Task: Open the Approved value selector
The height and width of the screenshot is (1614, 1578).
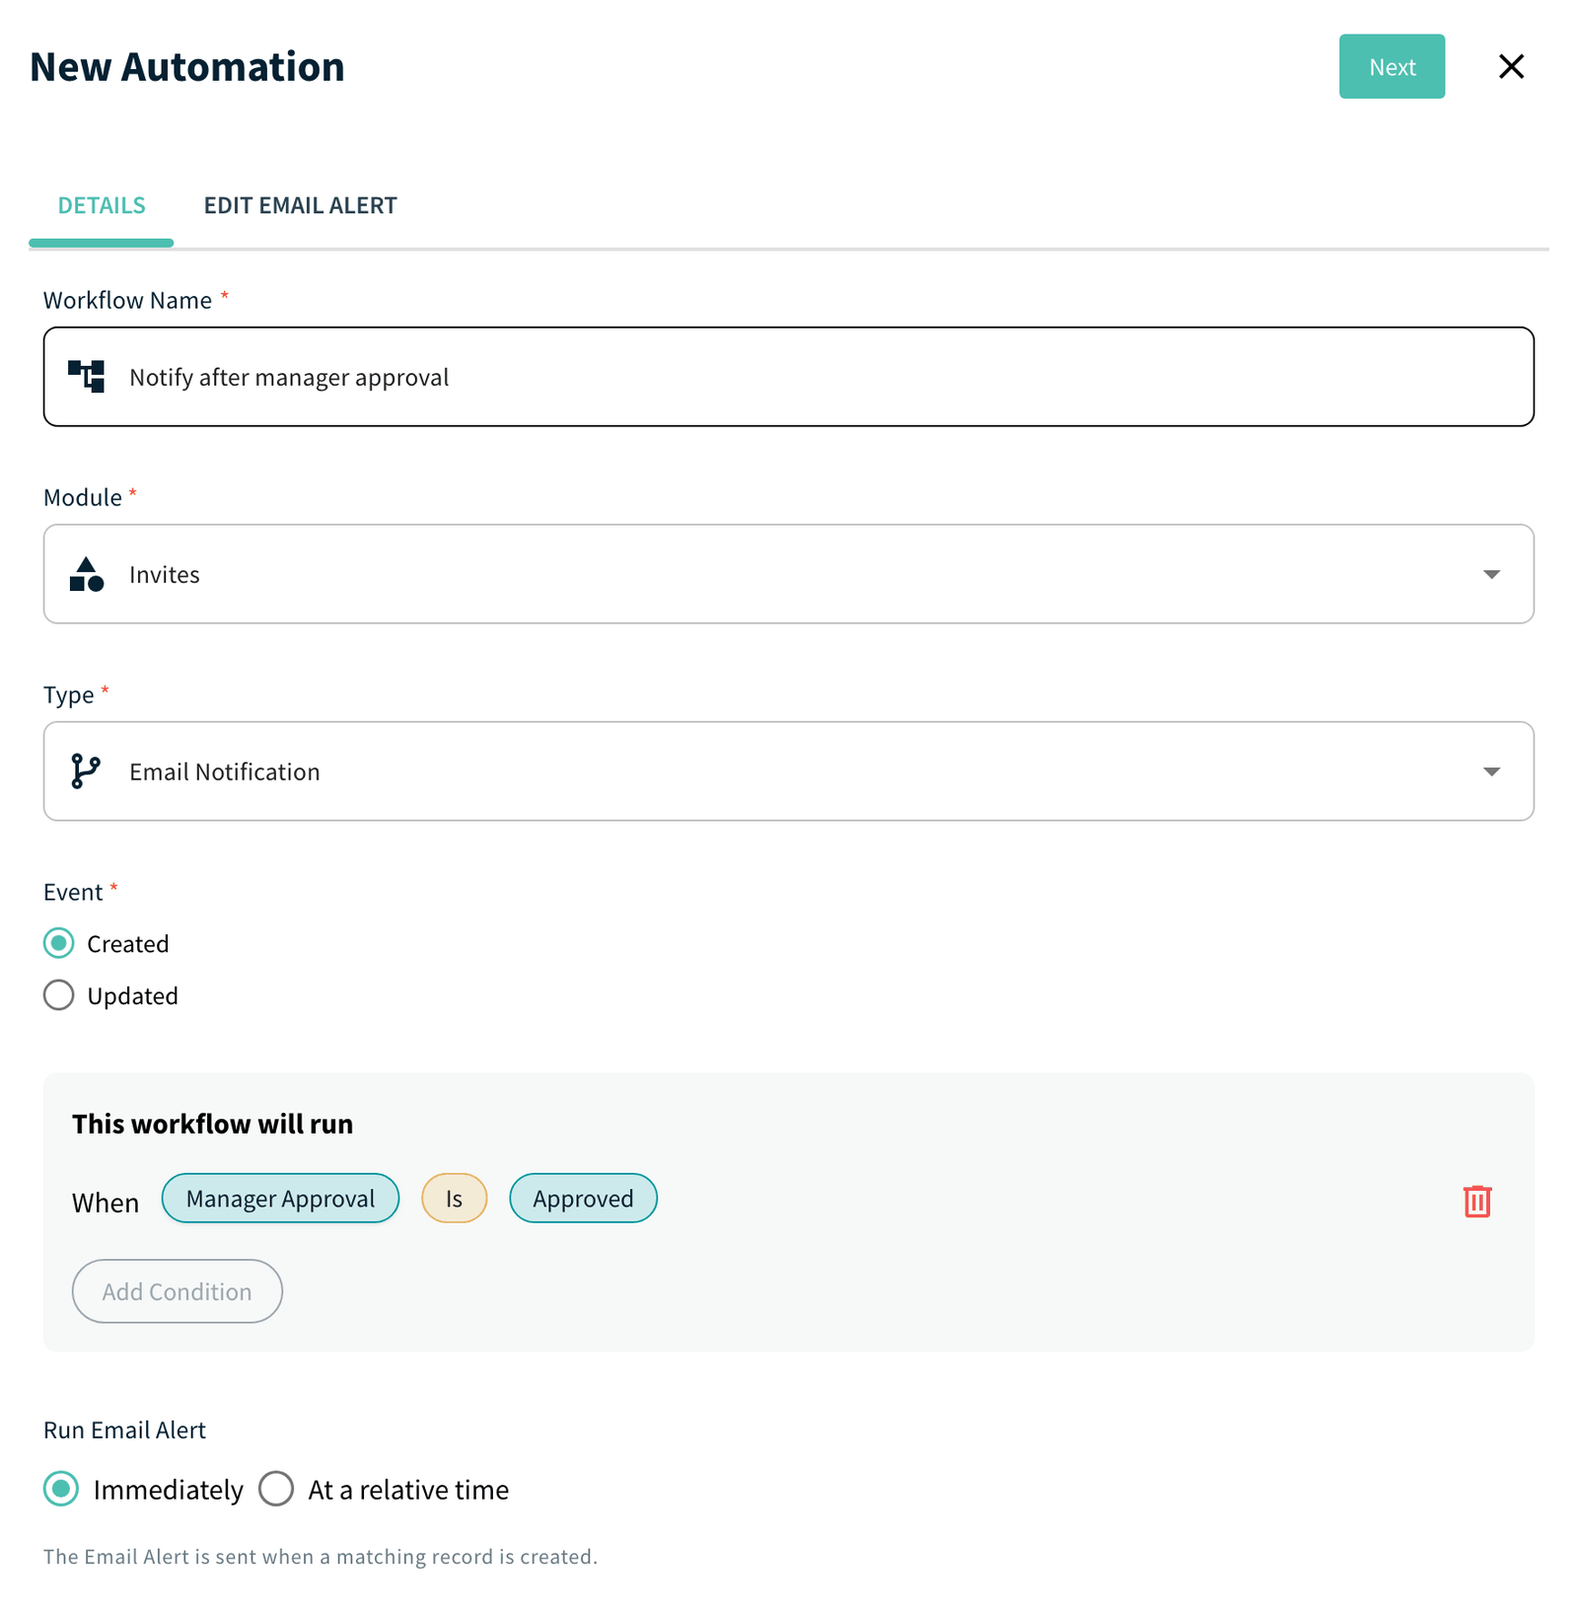Action: [x=583, y=1198]
